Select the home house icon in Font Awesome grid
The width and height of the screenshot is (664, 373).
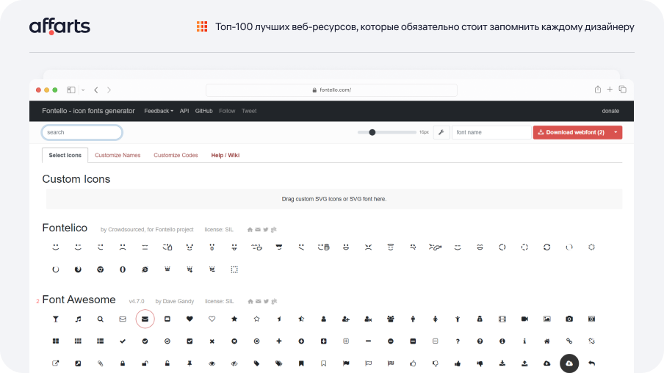point(546,341)
